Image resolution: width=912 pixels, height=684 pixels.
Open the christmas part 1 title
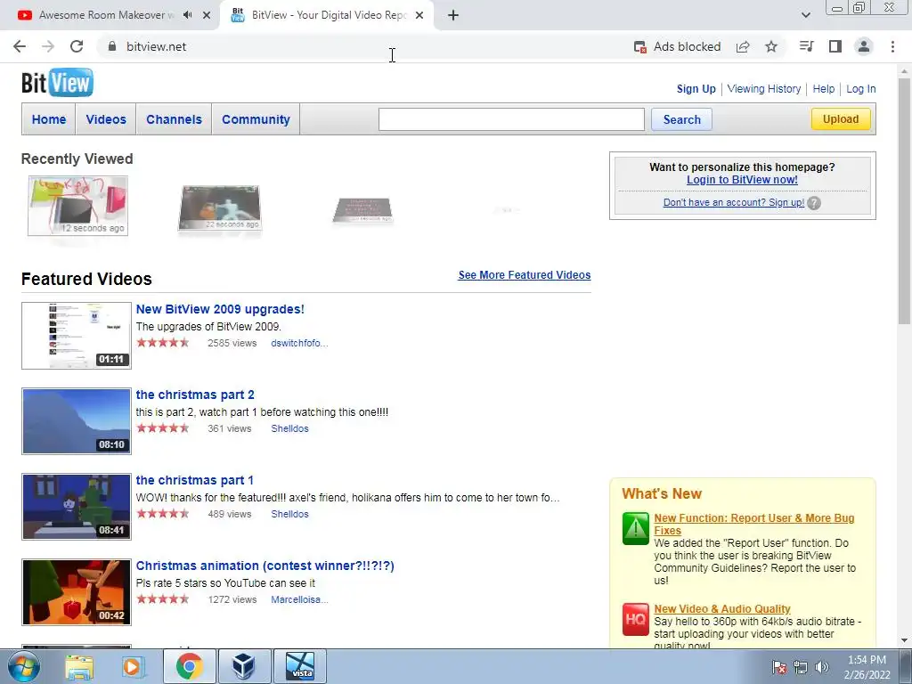[194, 480]
